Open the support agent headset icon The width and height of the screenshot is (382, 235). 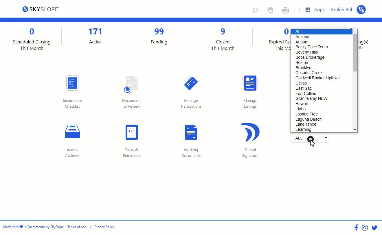(270, 10)
